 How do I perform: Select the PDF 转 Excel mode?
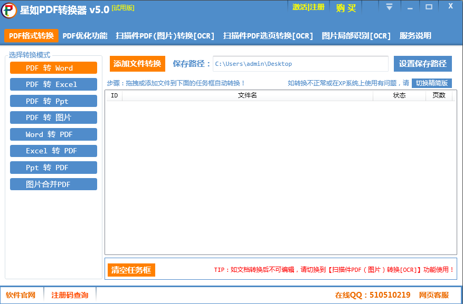(x=53, y=84)
